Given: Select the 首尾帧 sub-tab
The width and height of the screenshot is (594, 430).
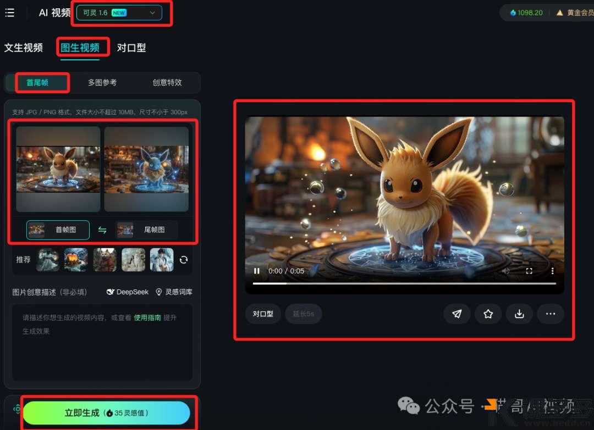Looking at the screenshot, I should click(x=37, y=82).
